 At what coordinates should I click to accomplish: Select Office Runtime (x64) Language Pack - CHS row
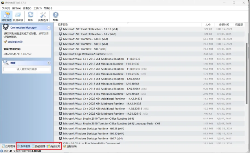click(x=149, y=124)
